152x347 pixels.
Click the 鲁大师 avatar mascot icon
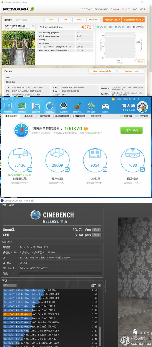(142, 107)
